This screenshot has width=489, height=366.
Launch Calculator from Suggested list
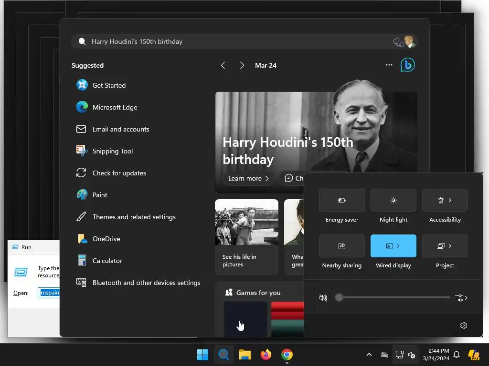[99, 261]
